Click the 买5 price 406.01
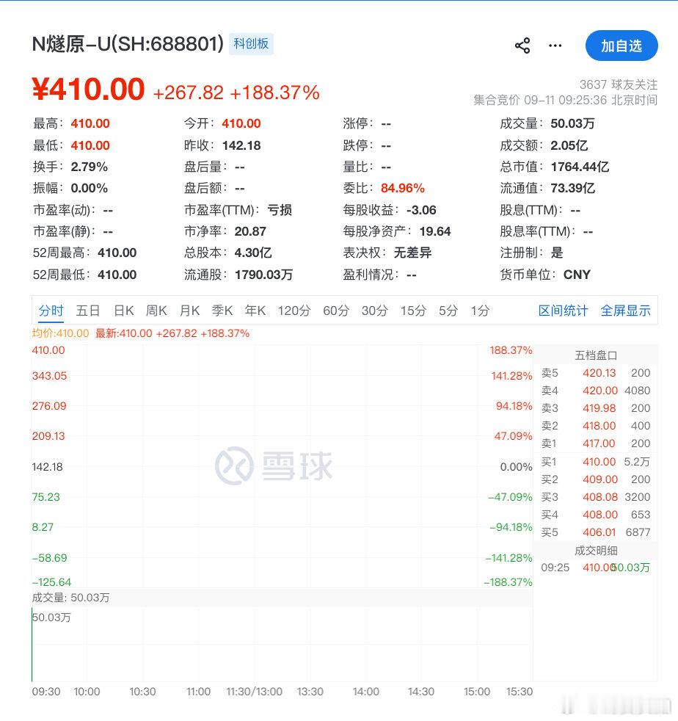The width and height of the screenshot is (678, 721). [599, 532]
